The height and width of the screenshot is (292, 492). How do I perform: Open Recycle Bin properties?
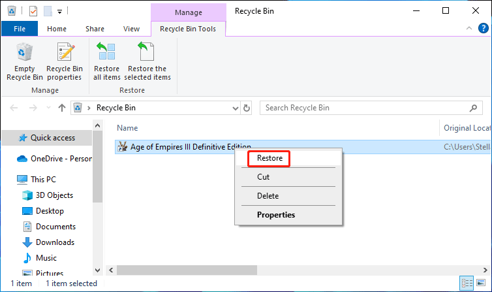(65, 62)
